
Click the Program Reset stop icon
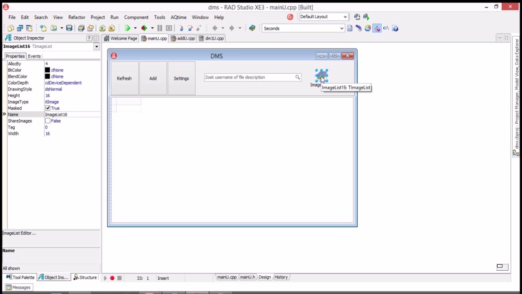(x=169, y=28)
